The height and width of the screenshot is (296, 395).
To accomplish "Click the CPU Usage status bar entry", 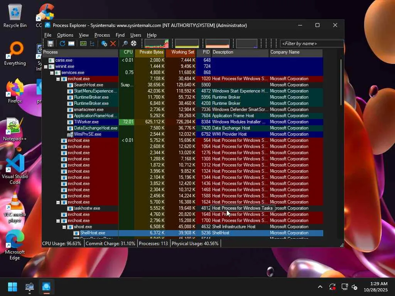I will click(x=62, y=244).
